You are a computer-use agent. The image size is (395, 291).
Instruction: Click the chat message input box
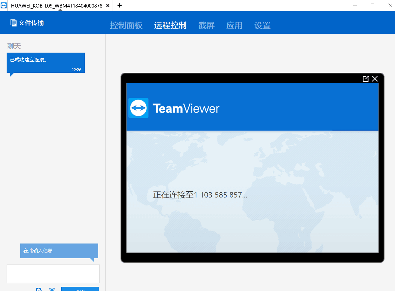pyautogui.click(x=53, y=274)
